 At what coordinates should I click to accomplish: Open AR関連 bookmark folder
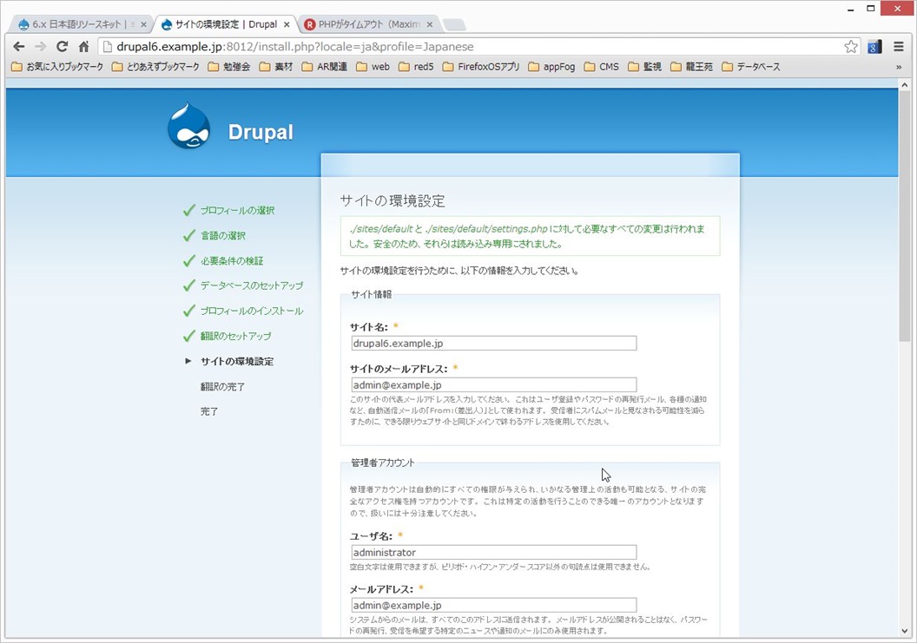click(x=325, y=67)
